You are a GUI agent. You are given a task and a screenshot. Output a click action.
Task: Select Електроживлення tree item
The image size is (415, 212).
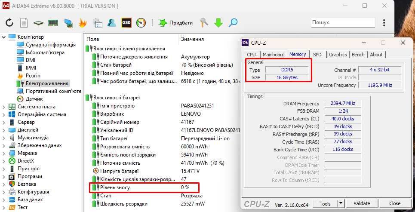click(47, 83)
